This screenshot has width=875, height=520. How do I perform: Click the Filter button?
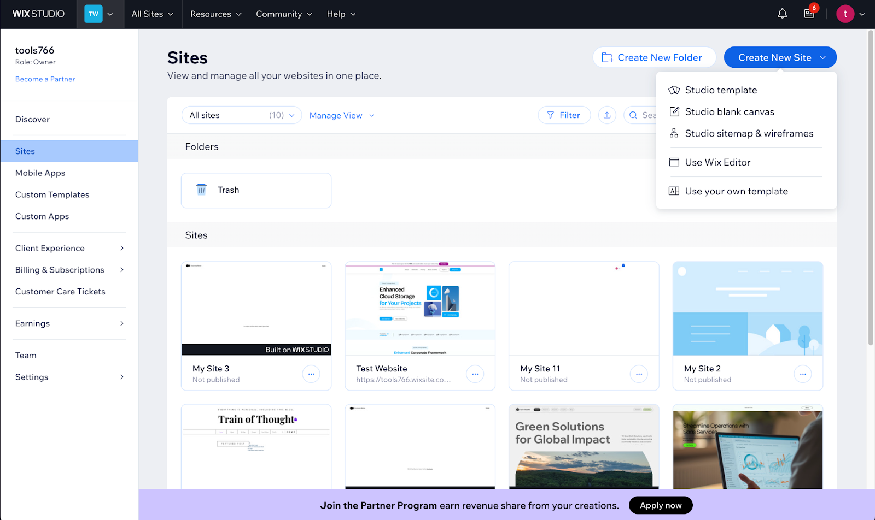click(564, 115)
